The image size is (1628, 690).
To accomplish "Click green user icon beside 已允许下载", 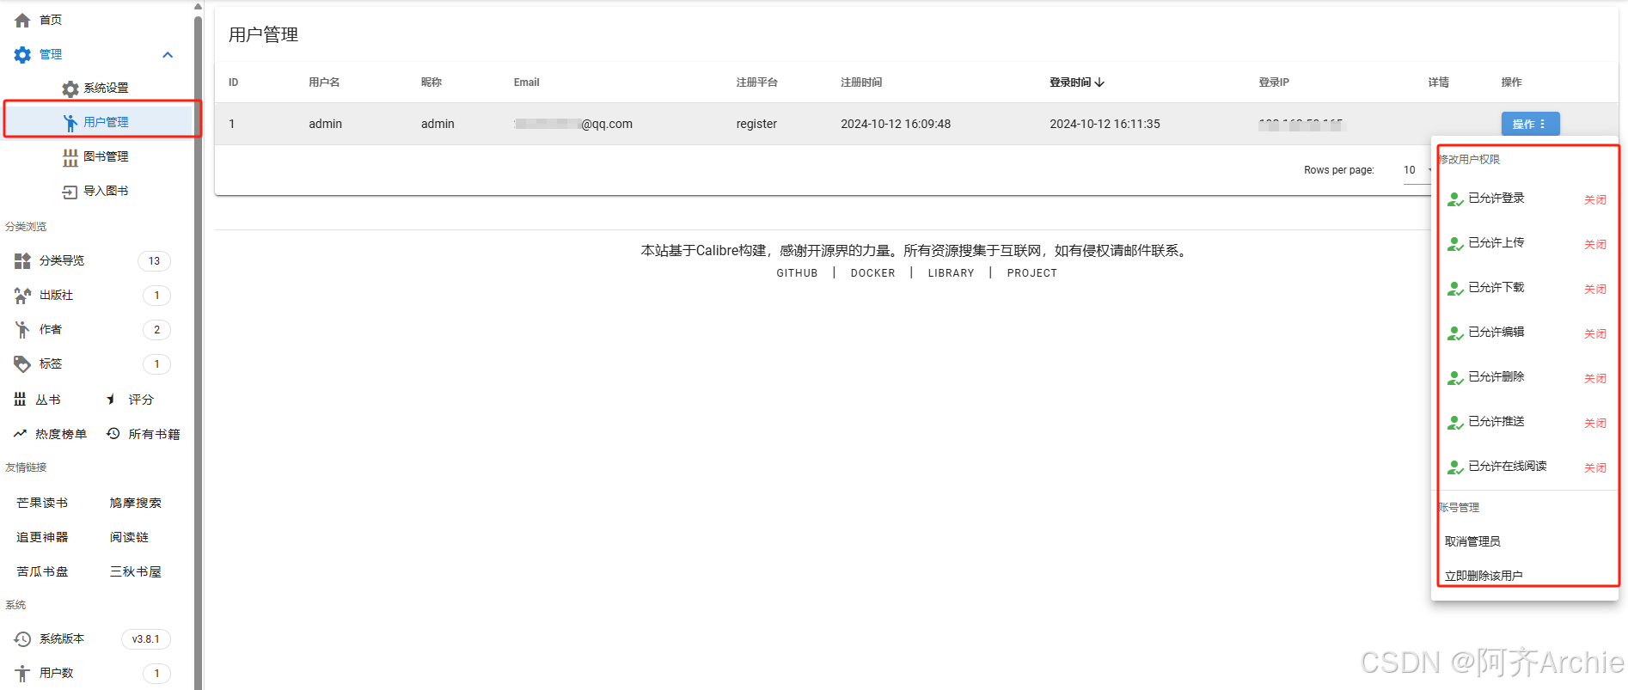I will [1455, 289].
